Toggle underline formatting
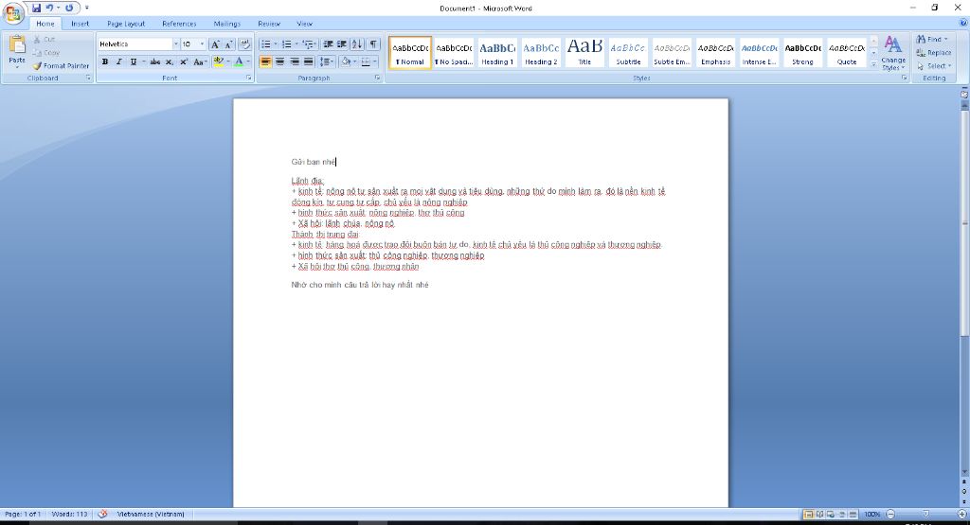Screen dimensions: 970x525 (133, 61)
